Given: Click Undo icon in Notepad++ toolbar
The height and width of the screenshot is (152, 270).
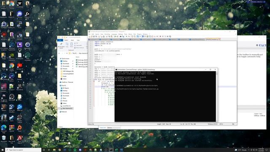Looking at the screenshot, I should click(115, 37).
